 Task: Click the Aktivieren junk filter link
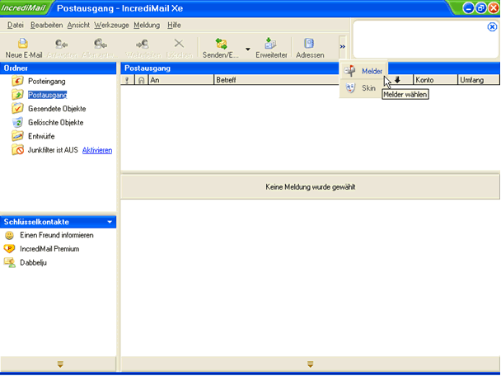(x=97, y=150)
